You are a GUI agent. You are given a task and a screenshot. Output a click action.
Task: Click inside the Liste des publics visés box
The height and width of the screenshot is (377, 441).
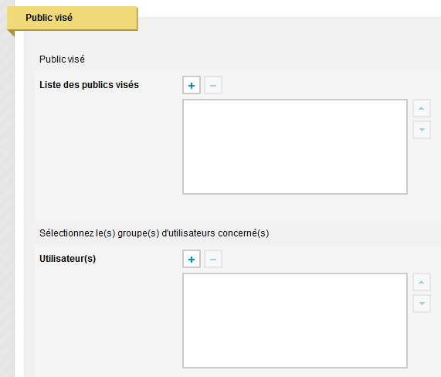pos(295,147)
